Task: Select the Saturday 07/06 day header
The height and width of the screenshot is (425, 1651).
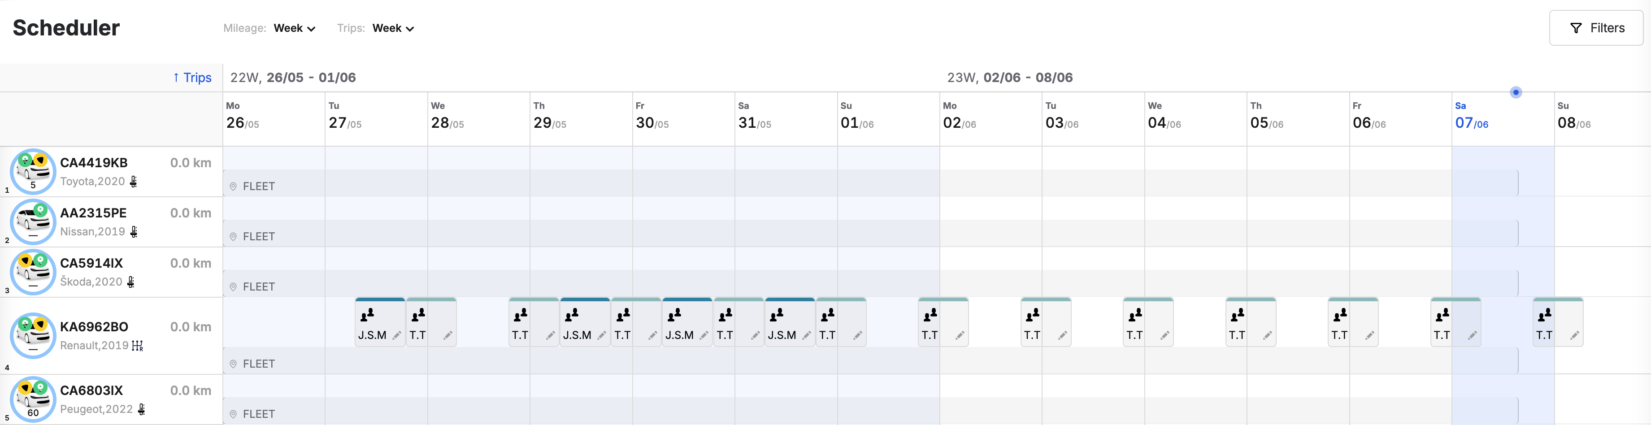Action: 1471,116
